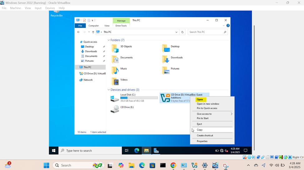Open the VirtualBox Machine menu
The width and height of the screenshot is (304, 170).
(x=15, y=8)
